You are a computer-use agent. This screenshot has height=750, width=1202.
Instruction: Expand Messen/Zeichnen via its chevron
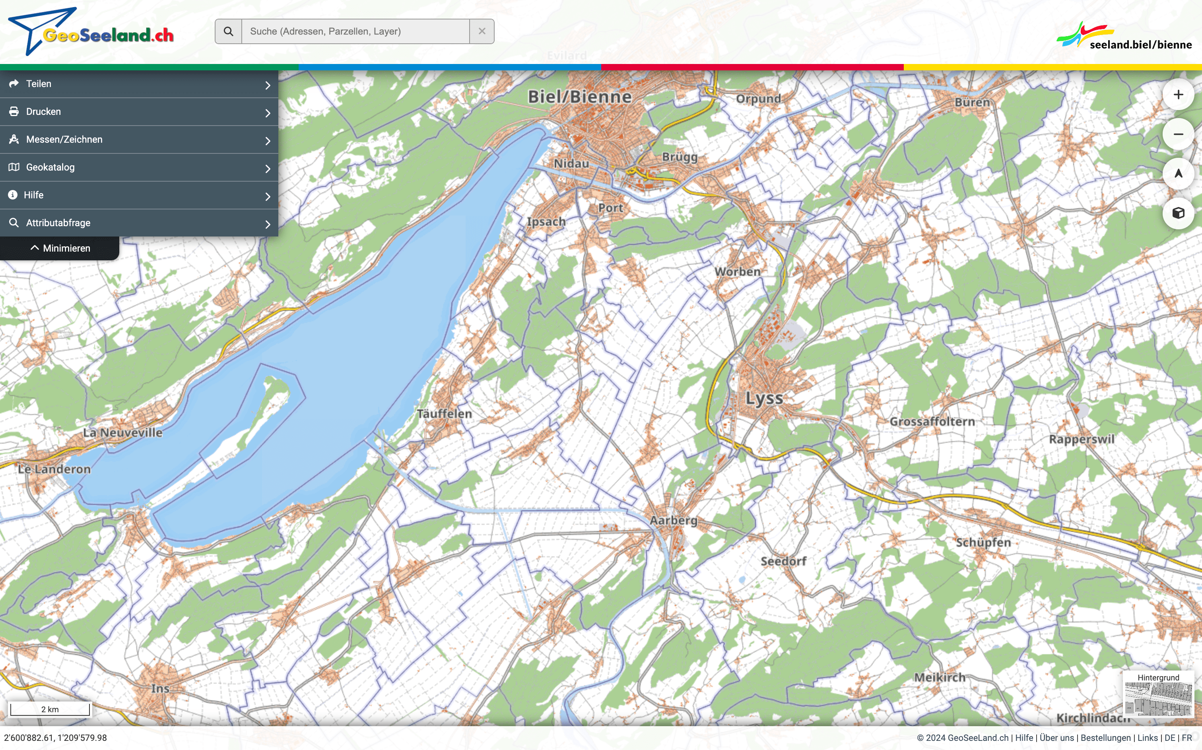[x=268, y=141]
